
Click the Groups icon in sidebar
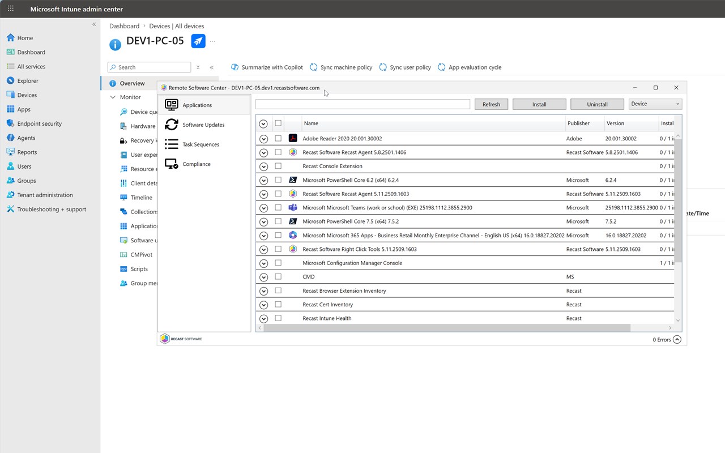(10, 181)
